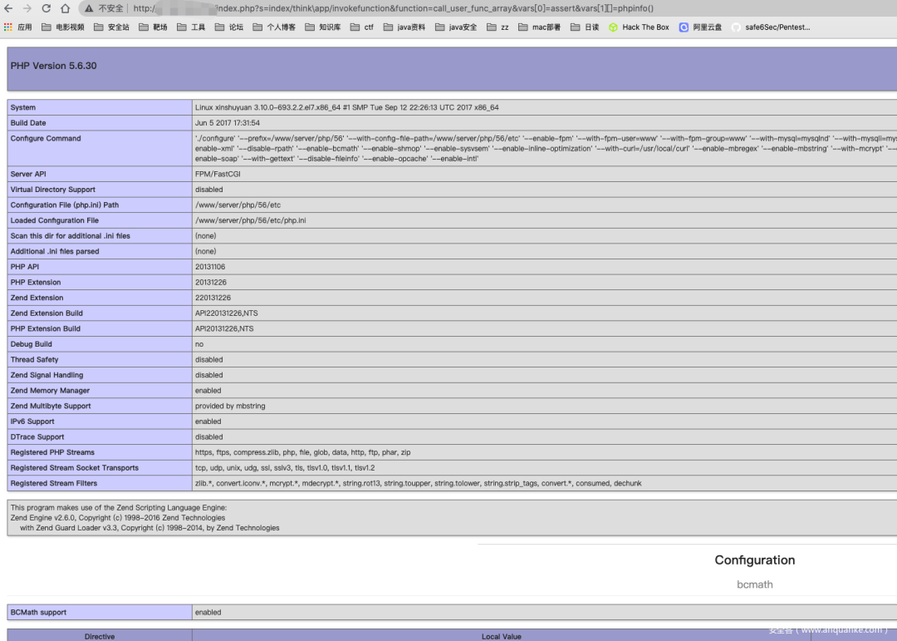Open the 安全站 bookmark folder
This screenshot has height=641, width=897.
pos(111,27)
